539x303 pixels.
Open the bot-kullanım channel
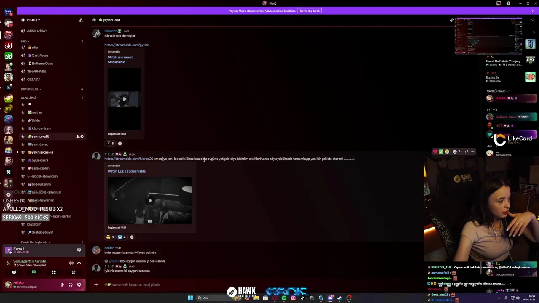tap(41, 184)
